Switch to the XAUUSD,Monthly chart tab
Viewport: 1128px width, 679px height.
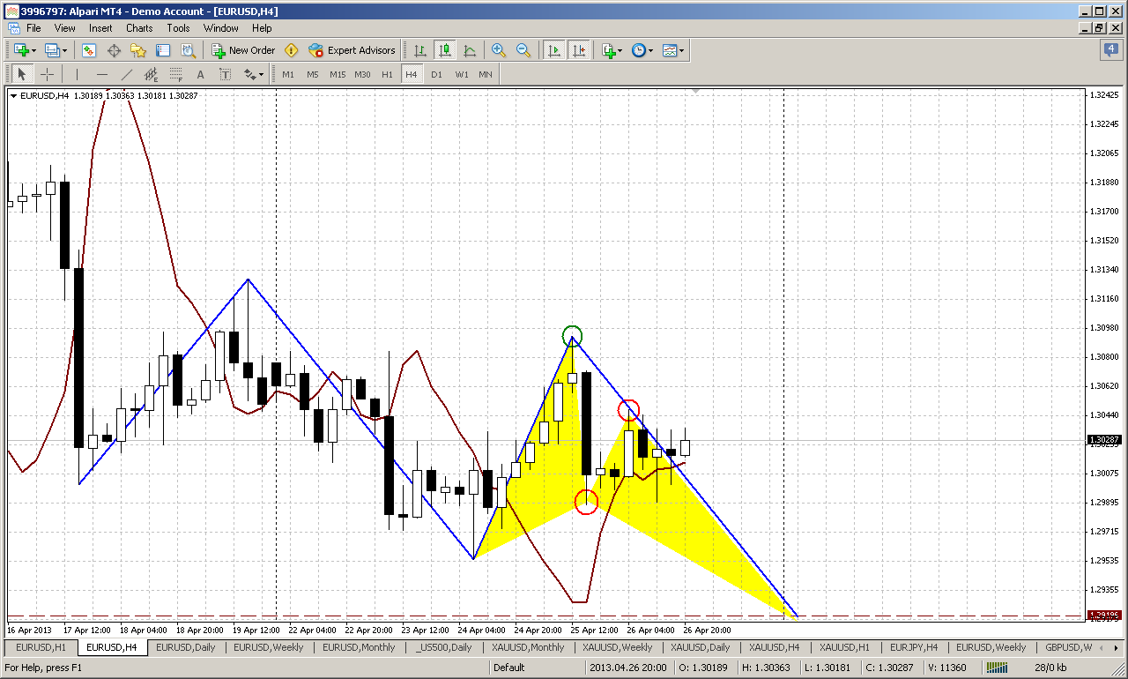528,647
